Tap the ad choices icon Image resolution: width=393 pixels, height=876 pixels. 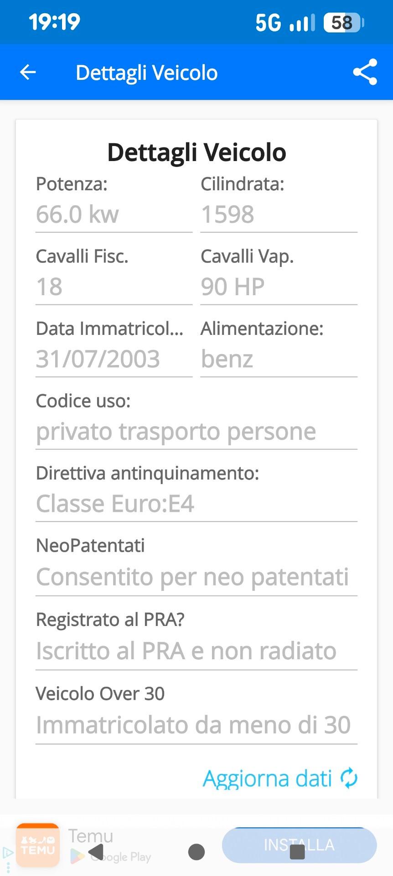[8, 852]
